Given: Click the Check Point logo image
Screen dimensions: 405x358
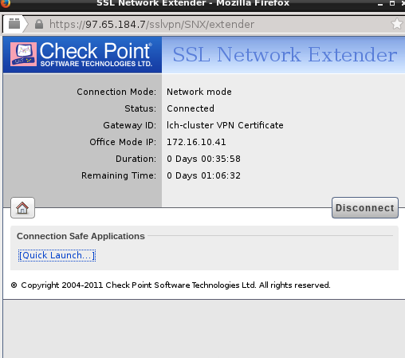Looking at the screenshot, I should click(82, 54).
